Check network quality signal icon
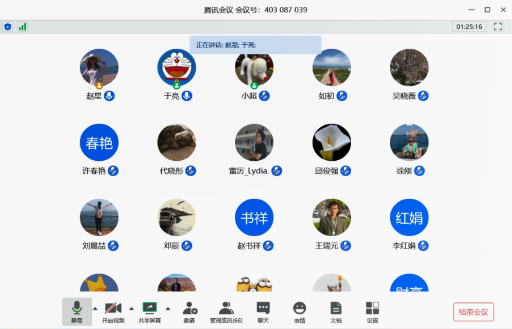Screen dimensions: 512x329 (x=23, y=26)
